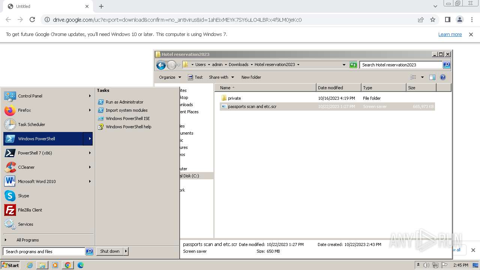The image size is (480, 270).
Task: Show hidden tray icons arrow
Action: click(418, 265)
